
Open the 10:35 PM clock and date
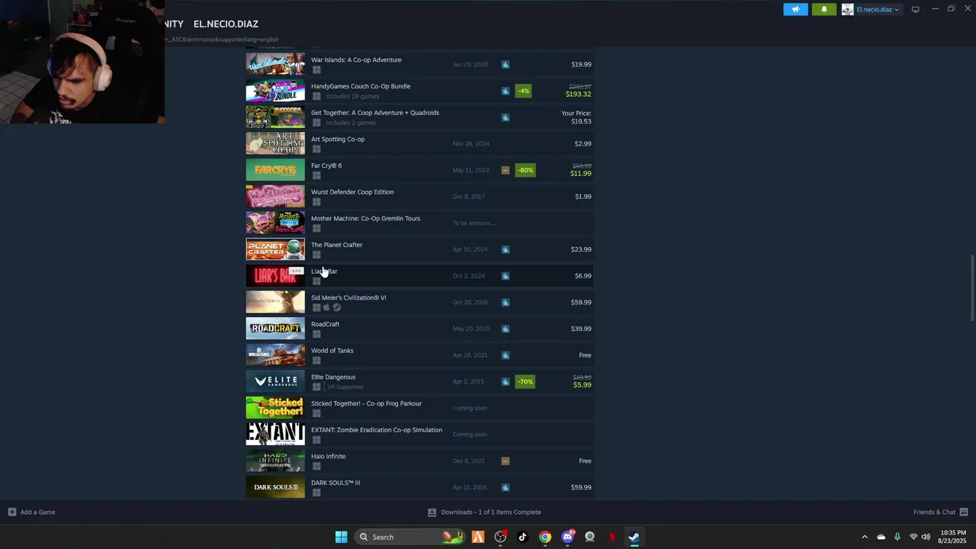953,537
